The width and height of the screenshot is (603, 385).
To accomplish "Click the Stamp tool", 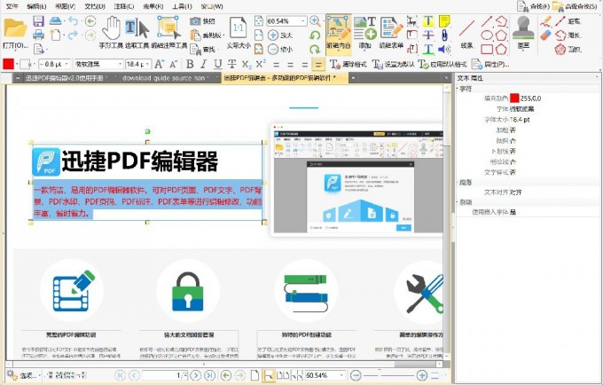I will [x=523, y=33].
